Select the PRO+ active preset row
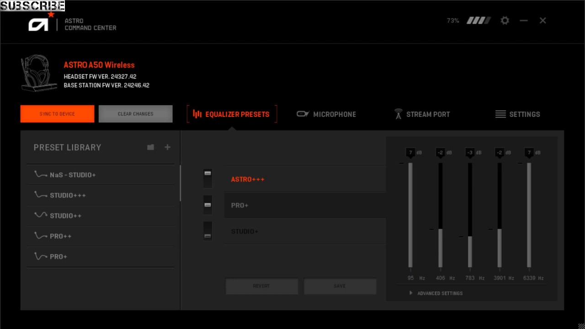585x329 pixels. pos(305,205)
